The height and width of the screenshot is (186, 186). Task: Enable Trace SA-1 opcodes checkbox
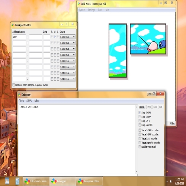pyautogui.click(x=140, y=138)
